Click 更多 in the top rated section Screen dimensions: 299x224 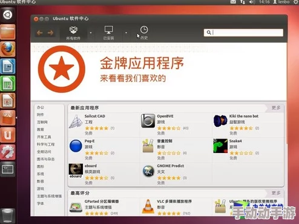pyautogui.click(x=276, y=193)
